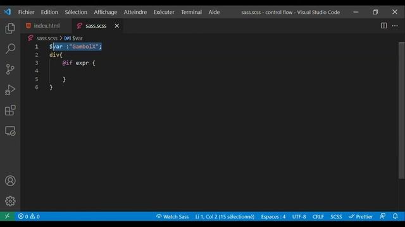The height and width of the screenshot is (227, 405).
Task: Open the Sélection menu
Action: (x=76, y=12)
